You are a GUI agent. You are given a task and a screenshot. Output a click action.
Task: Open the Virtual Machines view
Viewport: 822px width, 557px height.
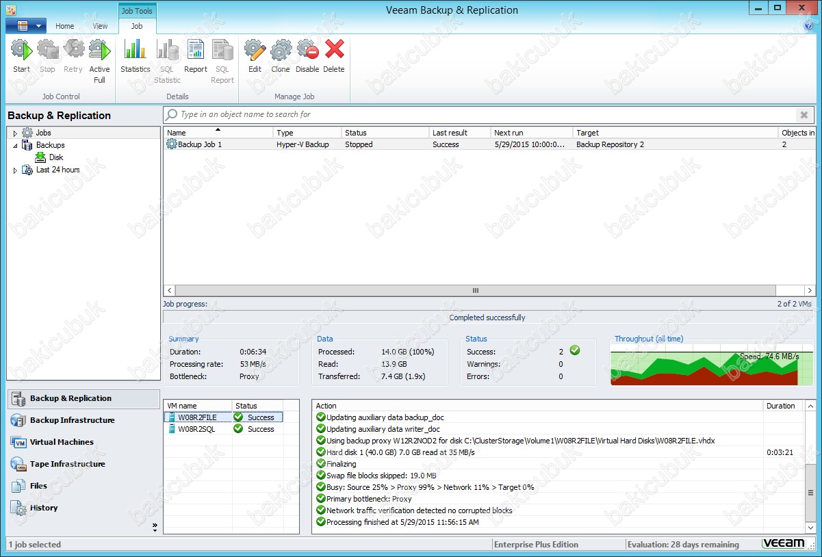pos(84,442)
